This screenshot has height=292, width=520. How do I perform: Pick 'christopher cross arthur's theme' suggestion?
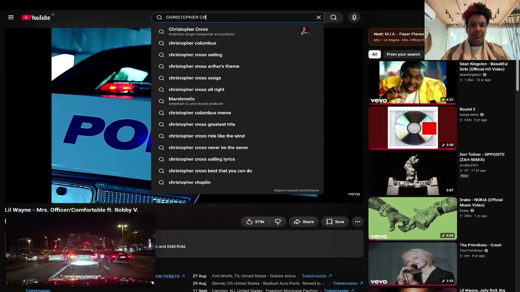point(237,66)
